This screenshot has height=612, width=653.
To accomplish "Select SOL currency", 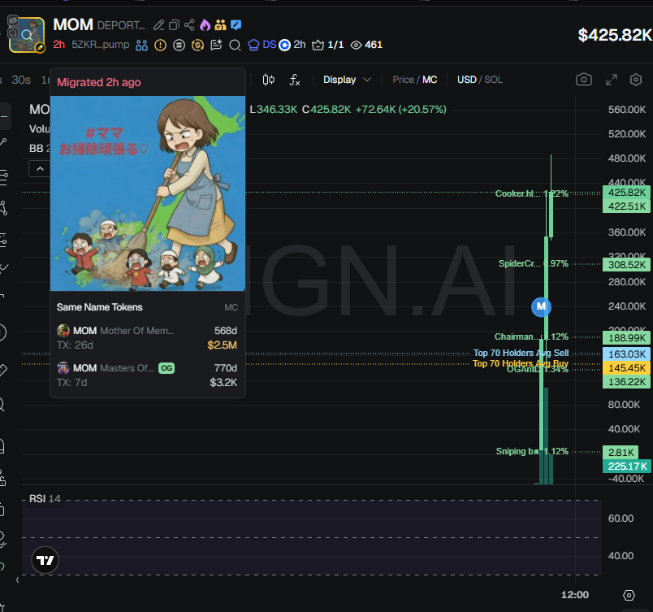I will 494,80.
